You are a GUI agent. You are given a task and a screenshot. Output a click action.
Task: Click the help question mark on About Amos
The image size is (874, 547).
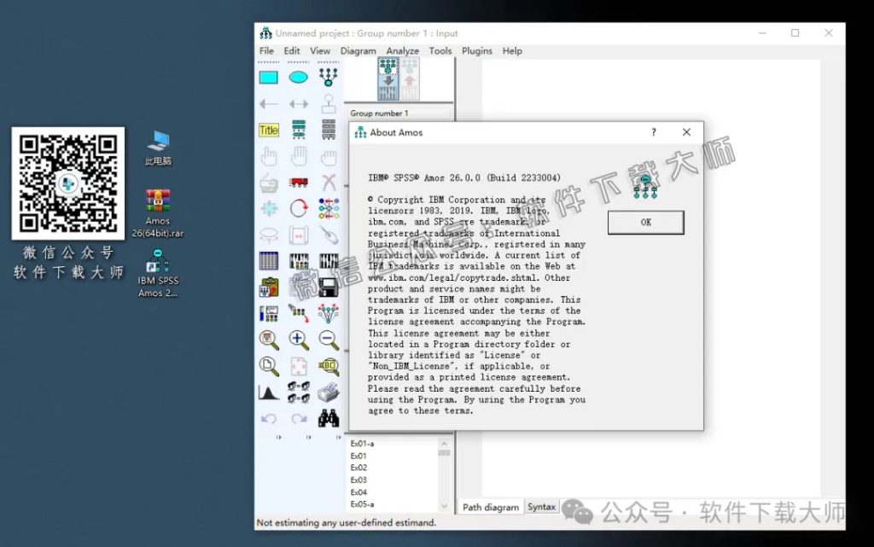(x=653, y=132)
